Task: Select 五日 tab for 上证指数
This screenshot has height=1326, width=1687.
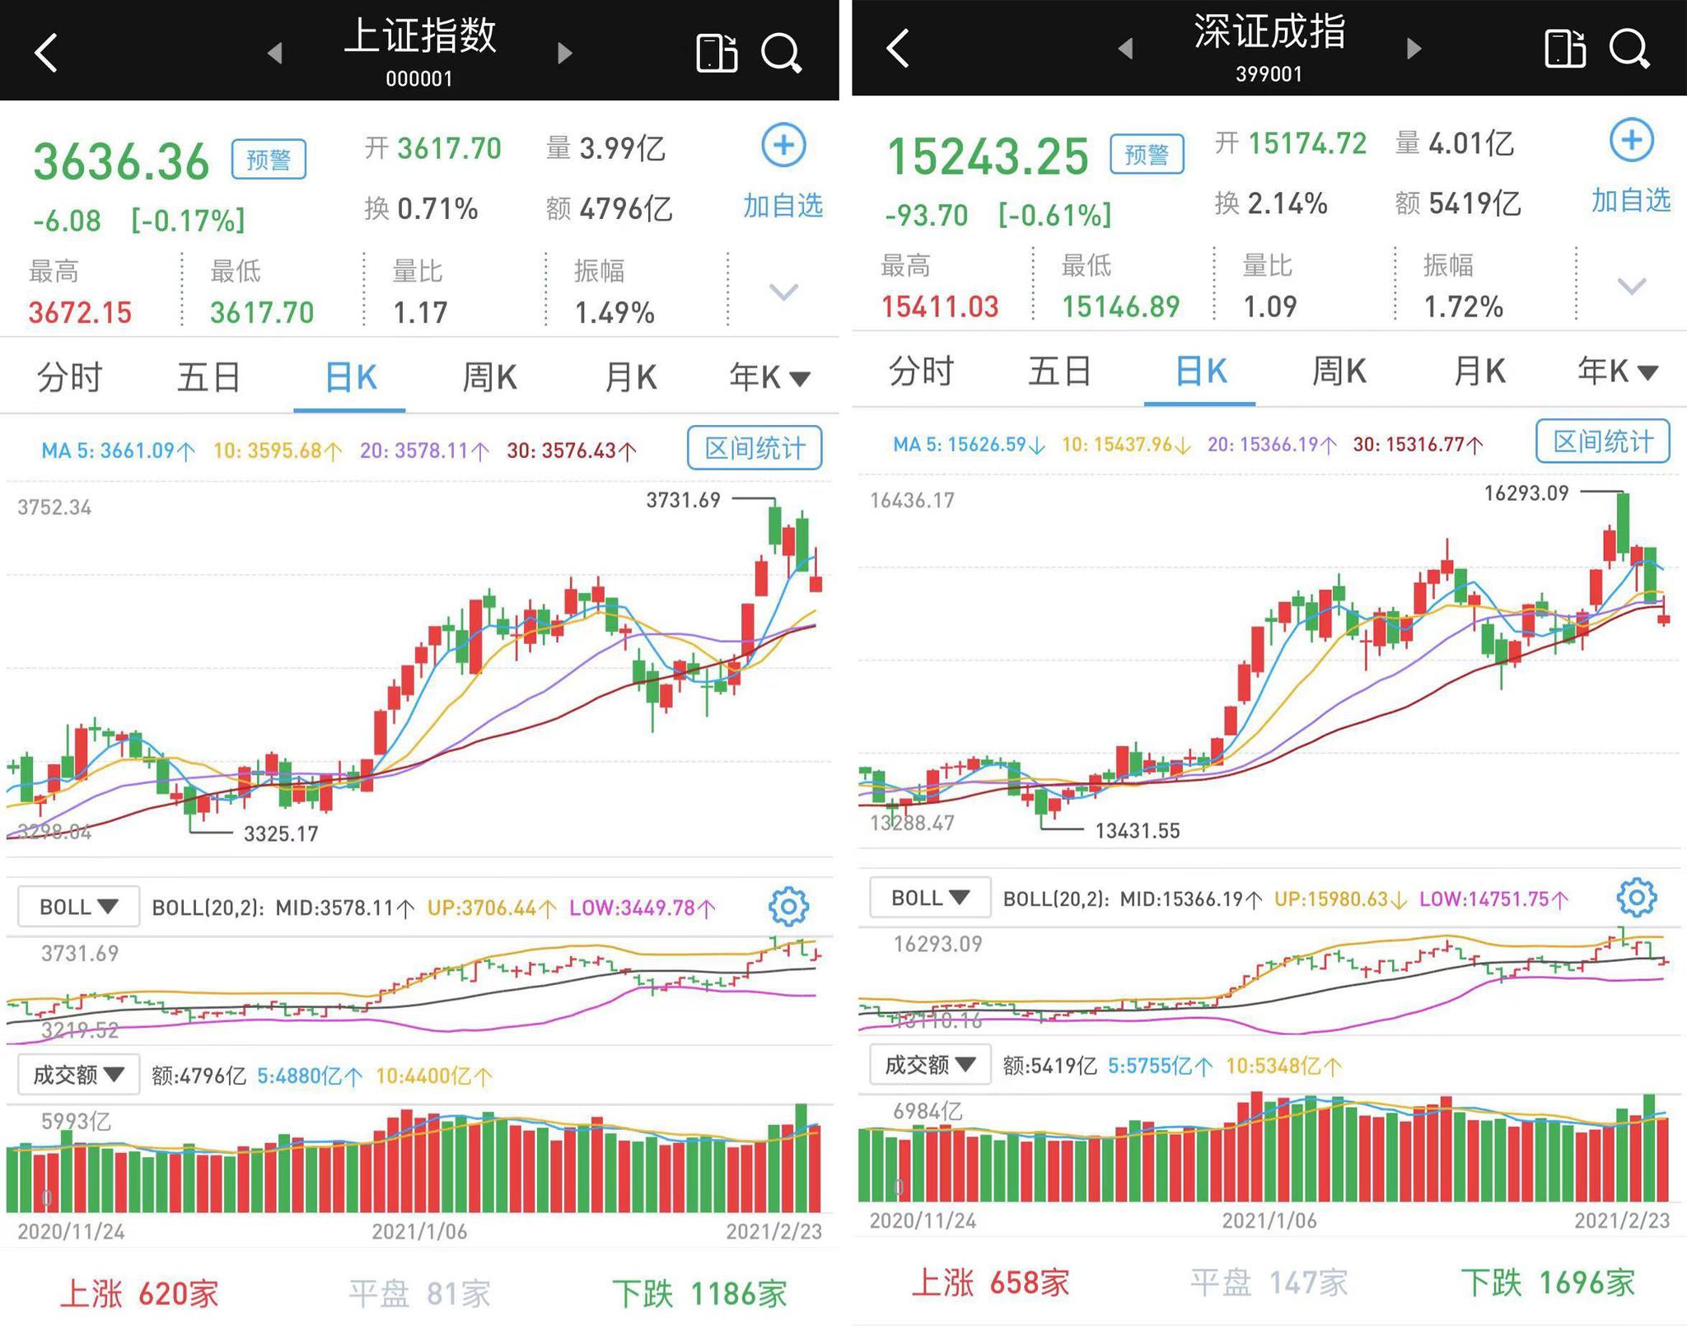Action: pyautogui.click(x=208, y=377)
